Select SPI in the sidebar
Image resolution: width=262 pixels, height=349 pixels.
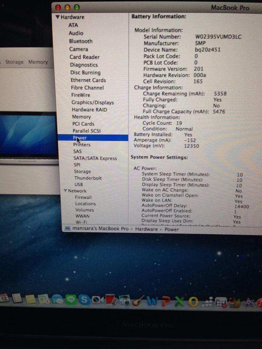point(77,165)
